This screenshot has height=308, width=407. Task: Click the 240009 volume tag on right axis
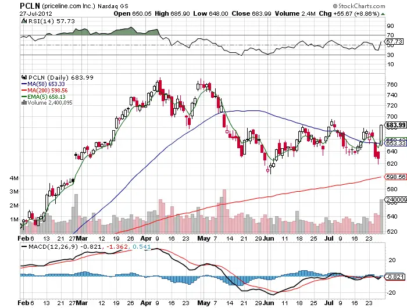click(x=396, y=199)
